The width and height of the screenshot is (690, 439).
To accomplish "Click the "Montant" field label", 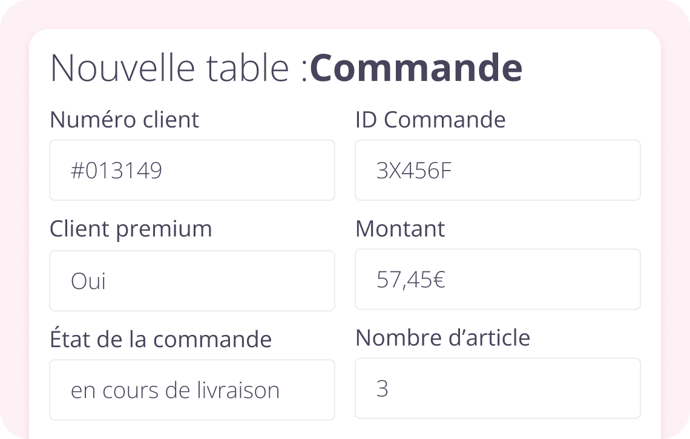I will pos(399,229).
